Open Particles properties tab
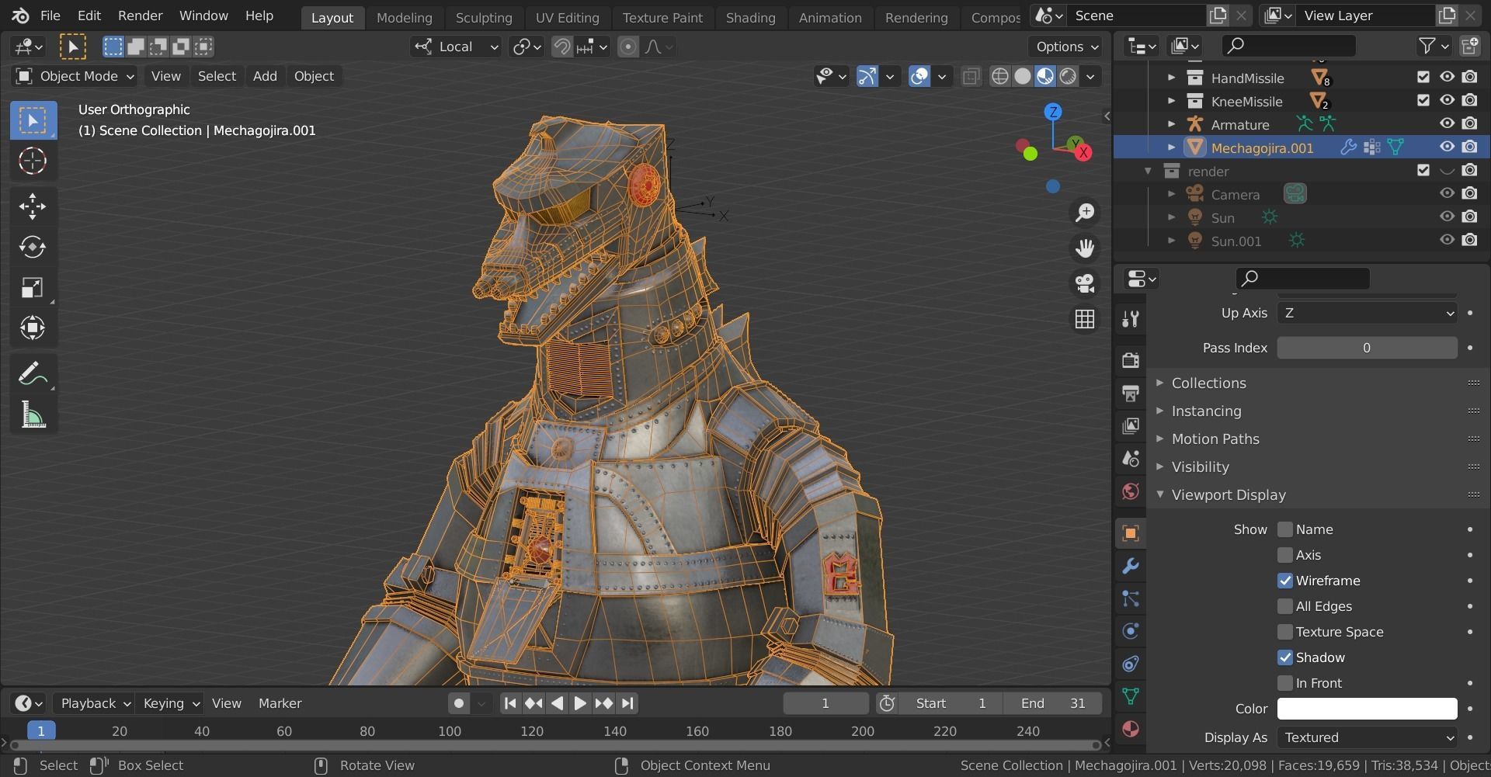 pyautogui.click(x=1131, y=598)
